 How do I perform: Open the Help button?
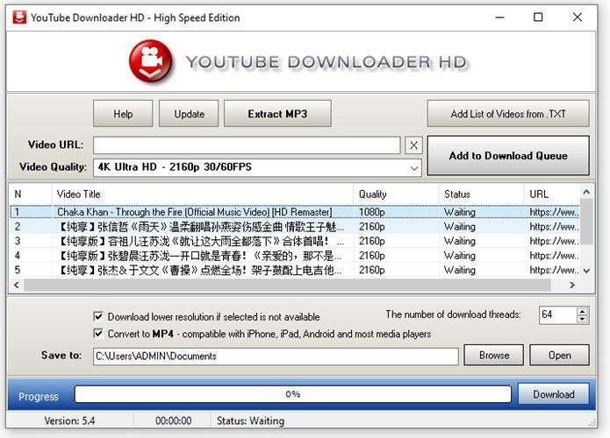tap(123, 114)
